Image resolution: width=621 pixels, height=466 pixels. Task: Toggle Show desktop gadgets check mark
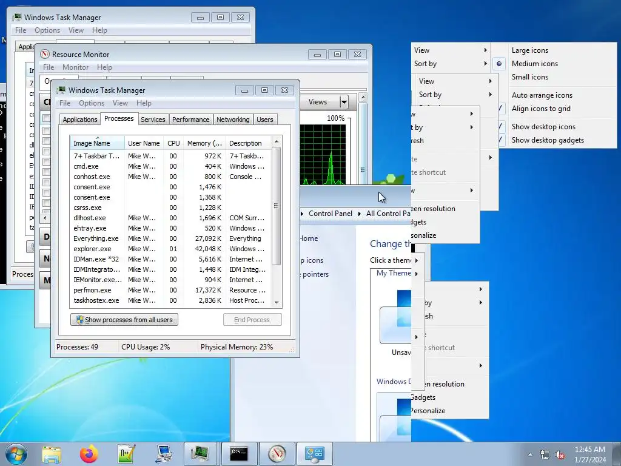pos(501,140)
